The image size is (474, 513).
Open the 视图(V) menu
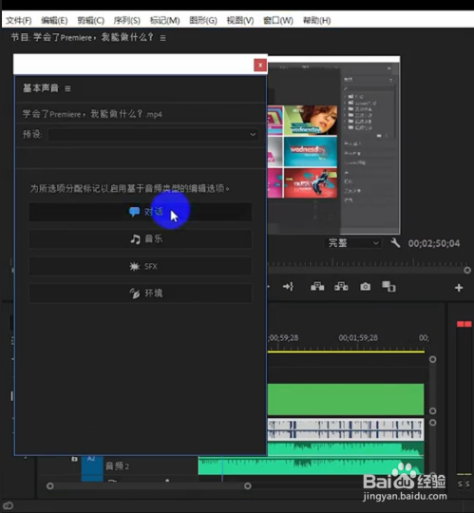point(240,20)
